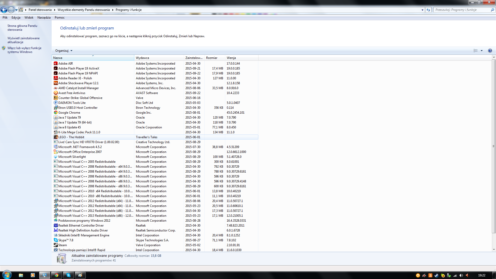Open the help question mark icon

[490, 51]
